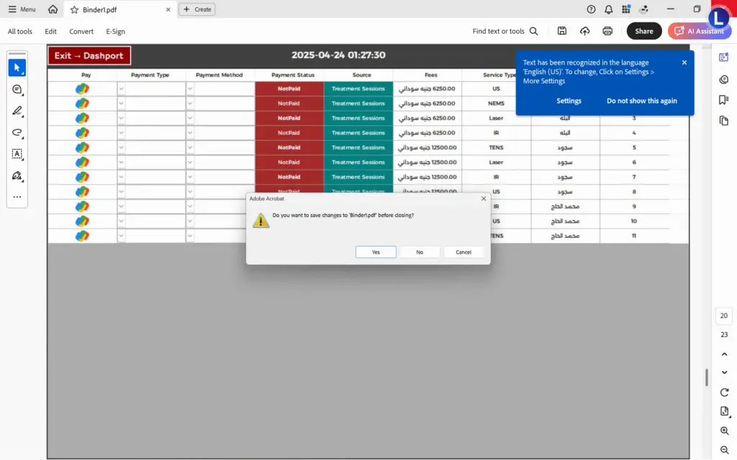Choose the add comment tool
737x460 pixels.
tap(17, 89)
